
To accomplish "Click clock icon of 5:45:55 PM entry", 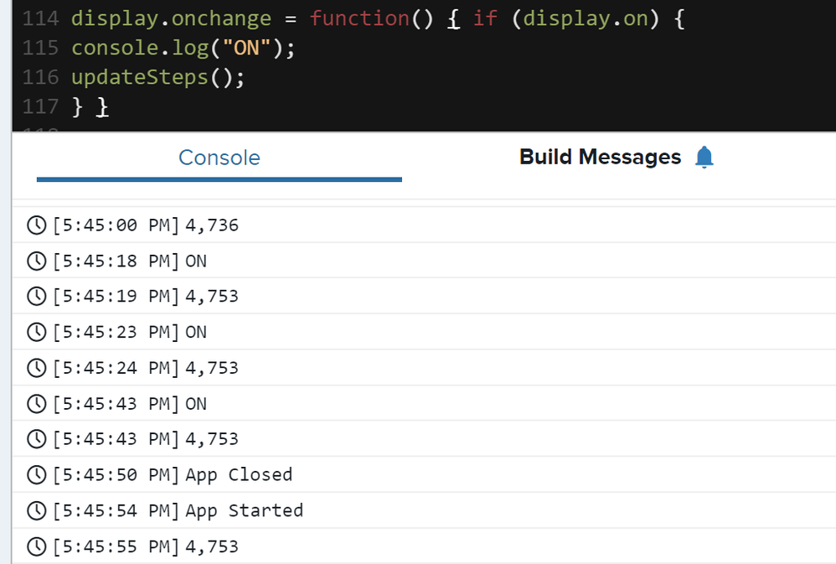I will pyautogui.click(x=37, y=546).
